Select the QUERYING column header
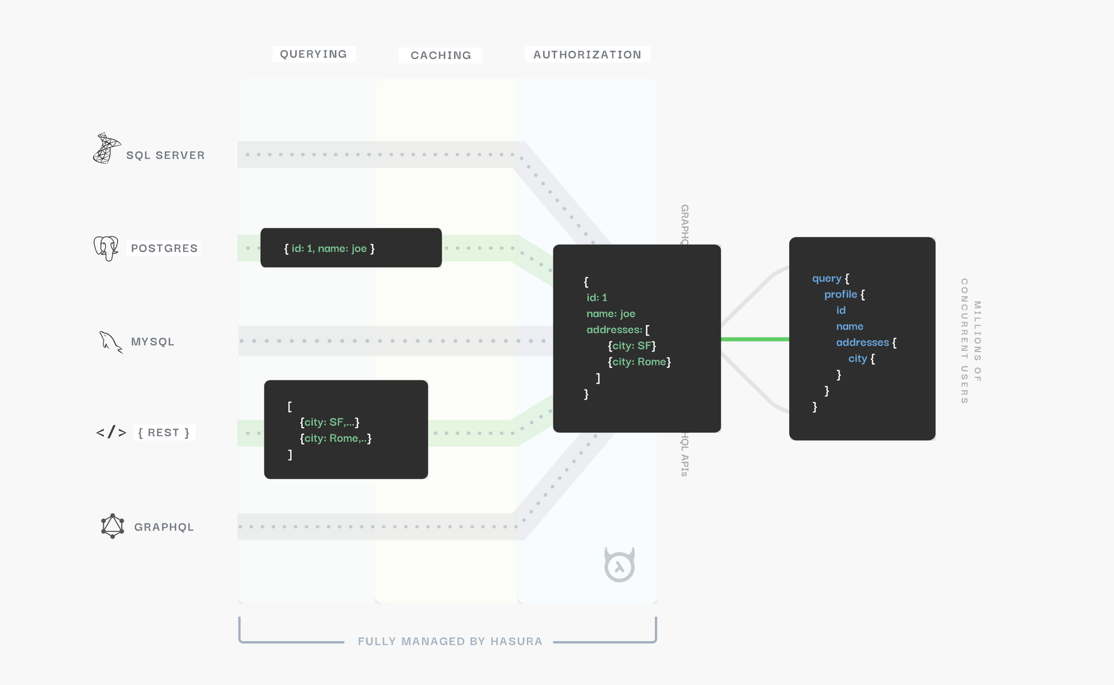 coord(313,54)
